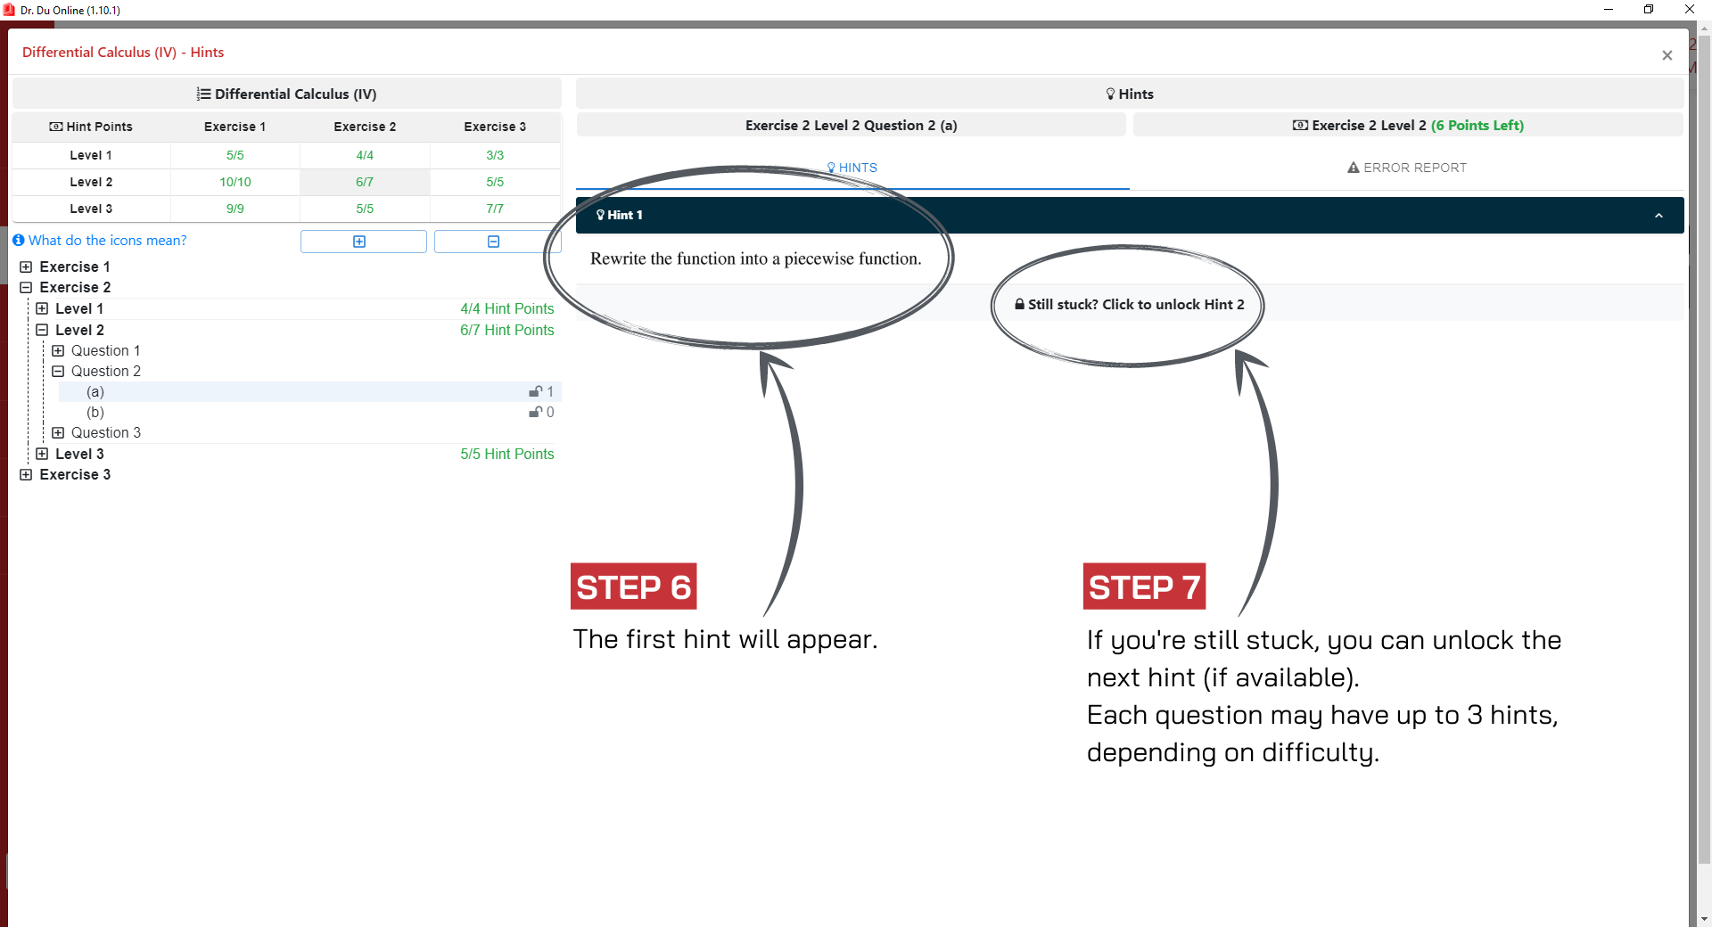Click warning icon on ERROR REPORT tab

pos(1354,168)
